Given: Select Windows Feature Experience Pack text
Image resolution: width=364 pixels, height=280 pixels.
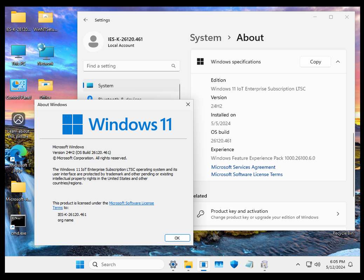Looking at the screenshot, I should [263, 158].
